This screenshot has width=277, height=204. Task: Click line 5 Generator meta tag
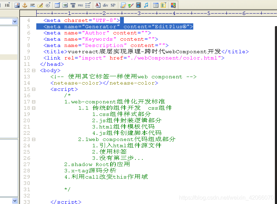click(x=118, y=26)
